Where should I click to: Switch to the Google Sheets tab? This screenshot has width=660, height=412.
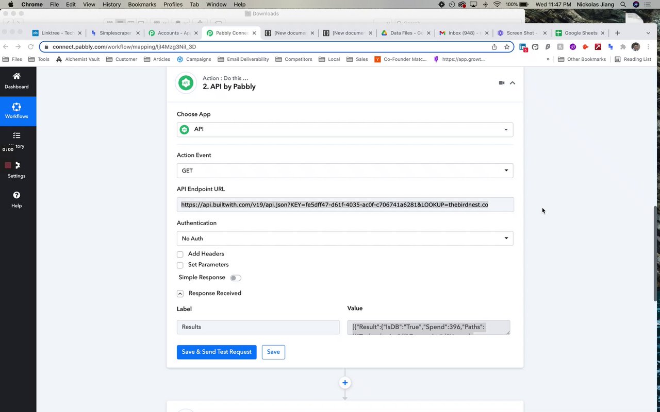580,33
